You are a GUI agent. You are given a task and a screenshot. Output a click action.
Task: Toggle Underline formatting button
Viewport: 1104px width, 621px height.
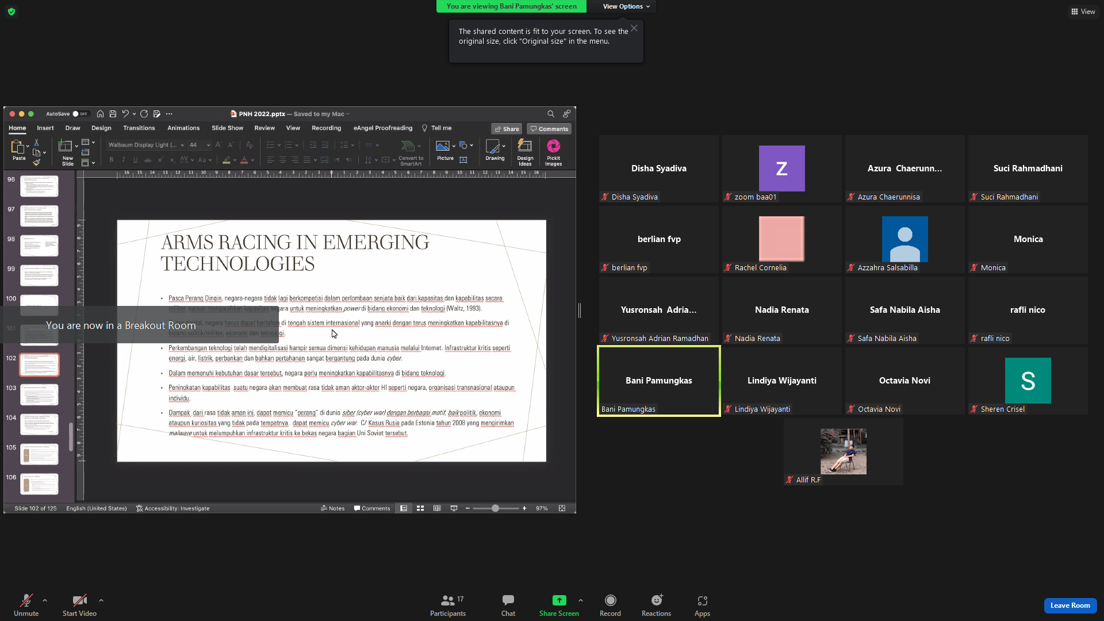coord(135,160)
